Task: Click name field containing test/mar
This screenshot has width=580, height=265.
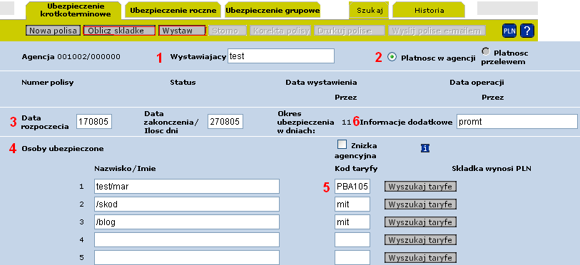Action: [x=187, y=186]
